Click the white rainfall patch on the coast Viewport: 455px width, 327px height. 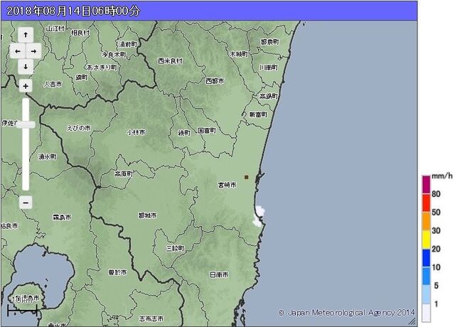click(259, 215)
